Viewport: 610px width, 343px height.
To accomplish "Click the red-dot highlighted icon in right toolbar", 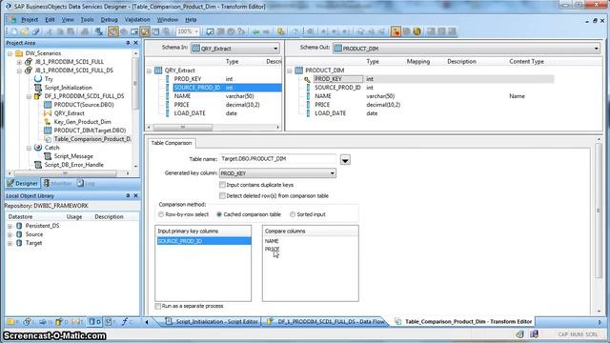I will click(396, 31).
